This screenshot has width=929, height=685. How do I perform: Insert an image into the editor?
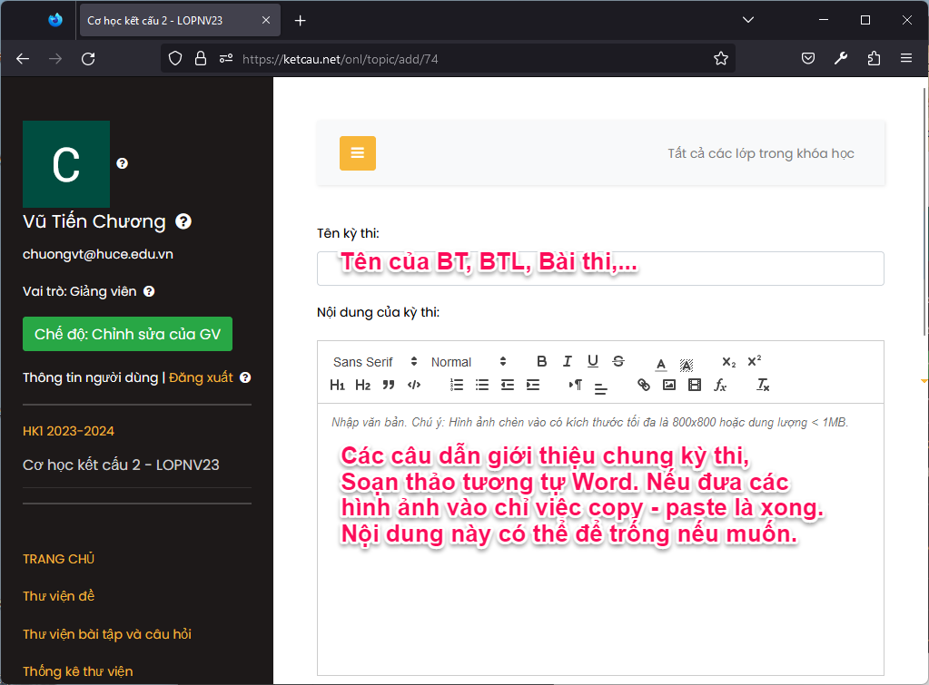click(x=669, y=386)
